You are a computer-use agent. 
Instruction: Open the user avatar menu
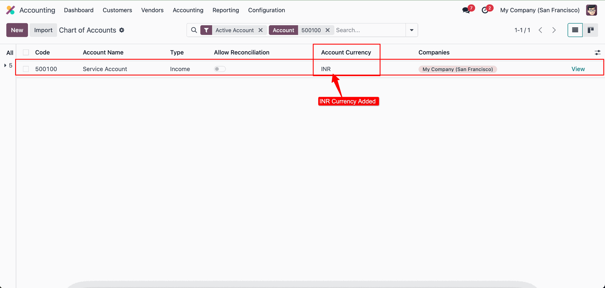tap(591, 10)
